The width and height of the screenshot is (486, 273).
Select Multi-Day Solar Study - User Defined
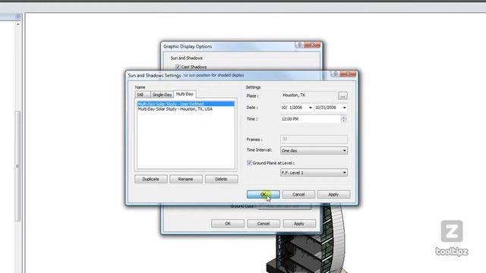pos(185,104)
